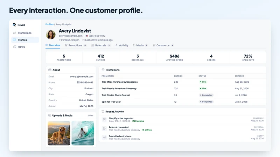The width and height of the screenshot is (280, 157).
Task: Open the Submitted entry form activity
Action: point(183,137)
